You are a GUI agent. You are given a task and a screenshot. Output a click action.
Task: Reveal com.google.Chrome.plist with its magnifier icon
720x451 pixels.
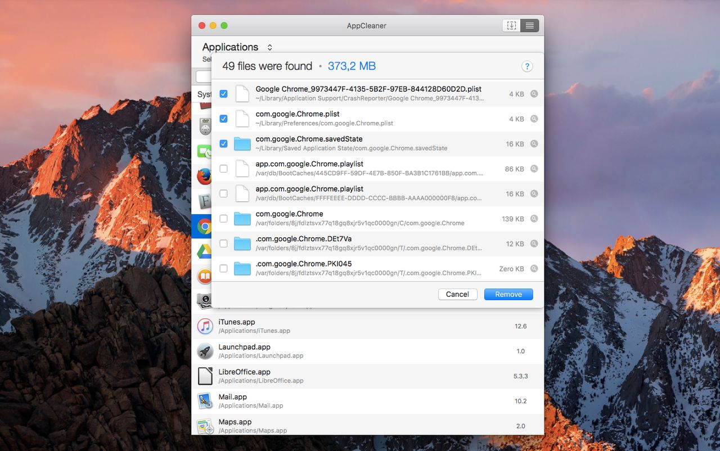[x=534, y=119]
